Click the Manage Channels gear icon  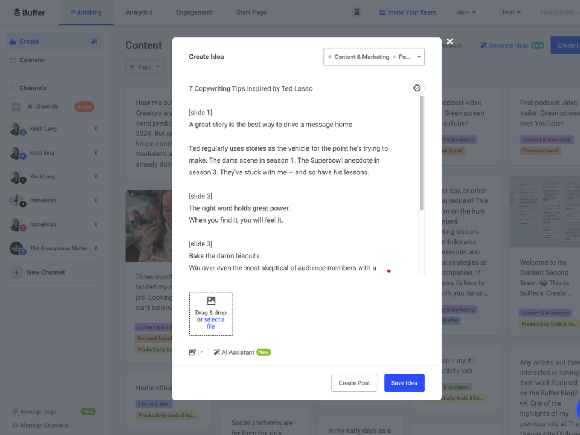[x=15, y=425]
